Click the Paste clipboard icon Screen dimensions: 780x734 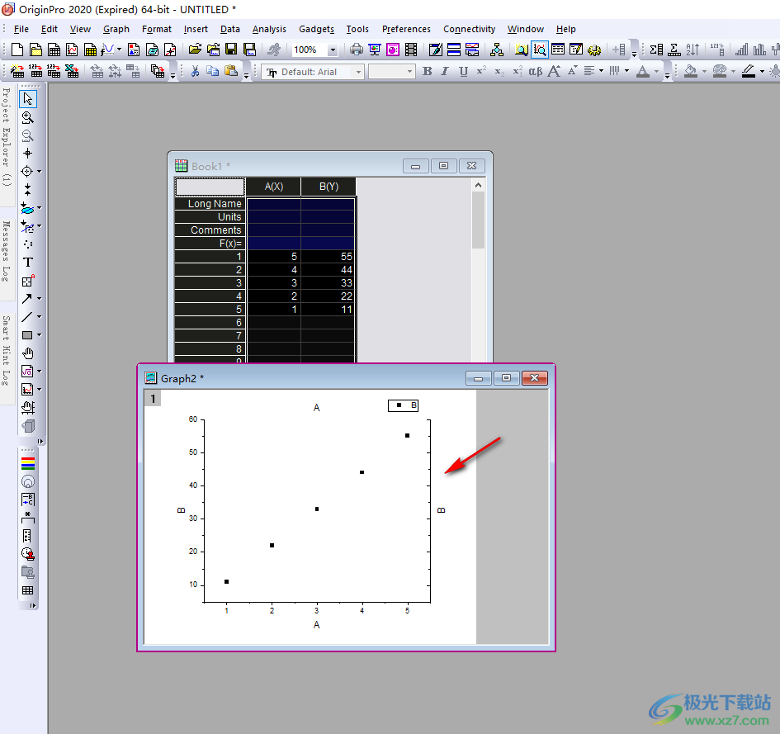click(x=231, y=71)
